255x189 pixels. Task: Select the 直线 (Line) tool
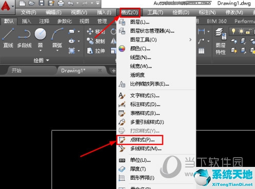pos(8,38)
